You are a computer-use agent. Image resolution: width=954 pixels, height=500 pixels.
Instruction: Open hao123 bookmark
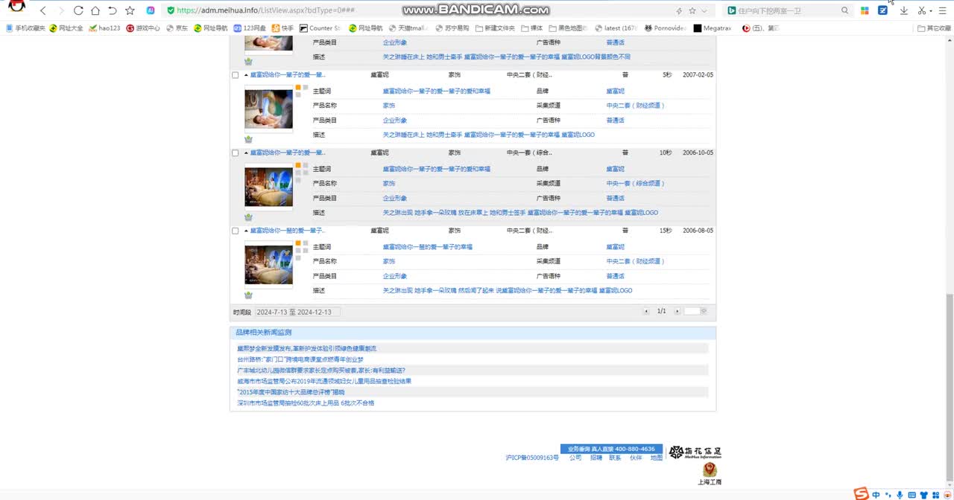[104, 28]
